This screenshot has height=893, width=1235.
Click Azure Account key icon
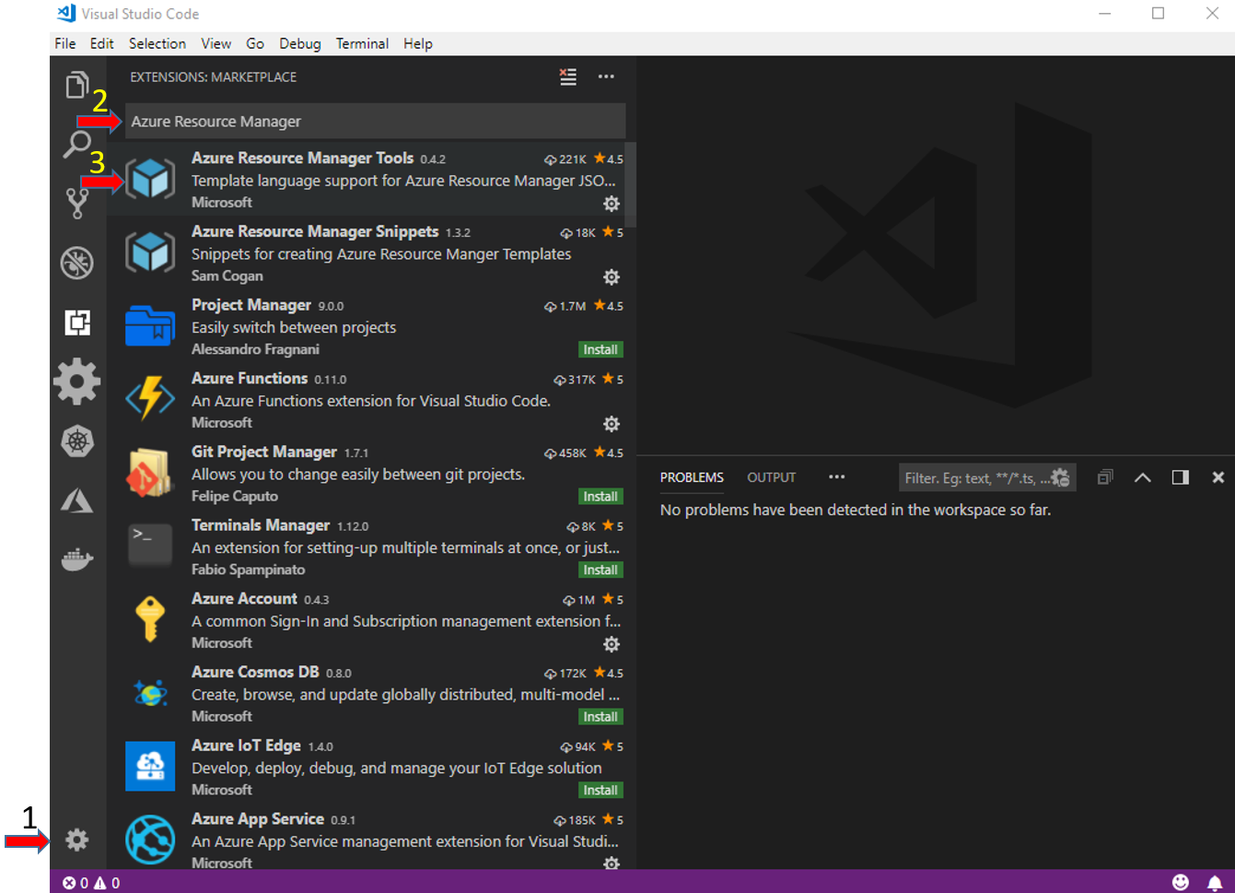150,618
